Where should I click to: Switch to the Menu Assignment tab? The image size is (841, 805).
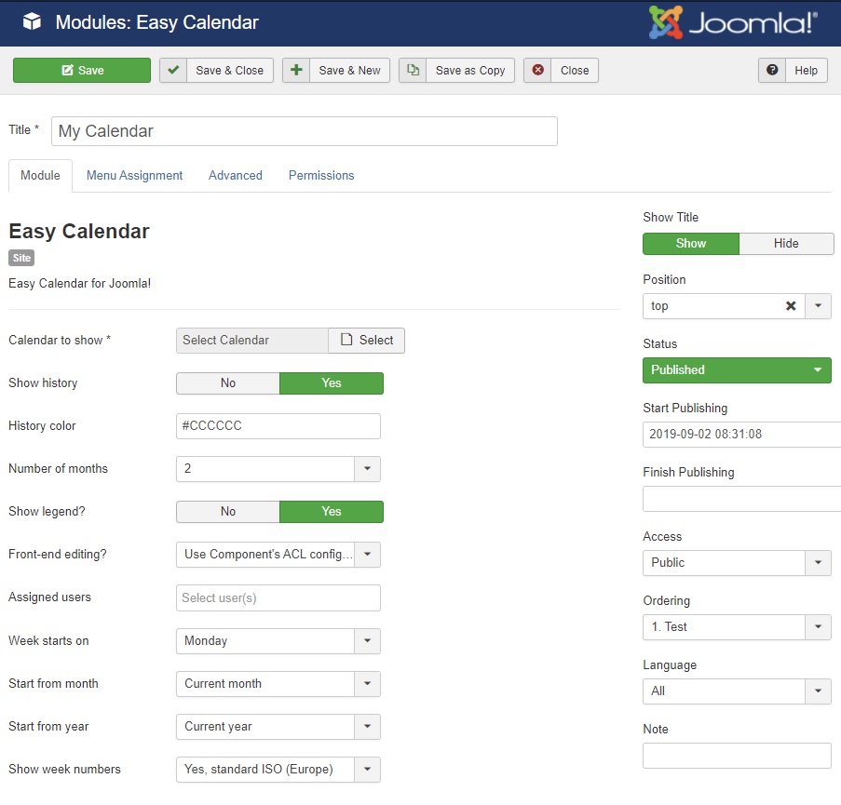point(134,175)
